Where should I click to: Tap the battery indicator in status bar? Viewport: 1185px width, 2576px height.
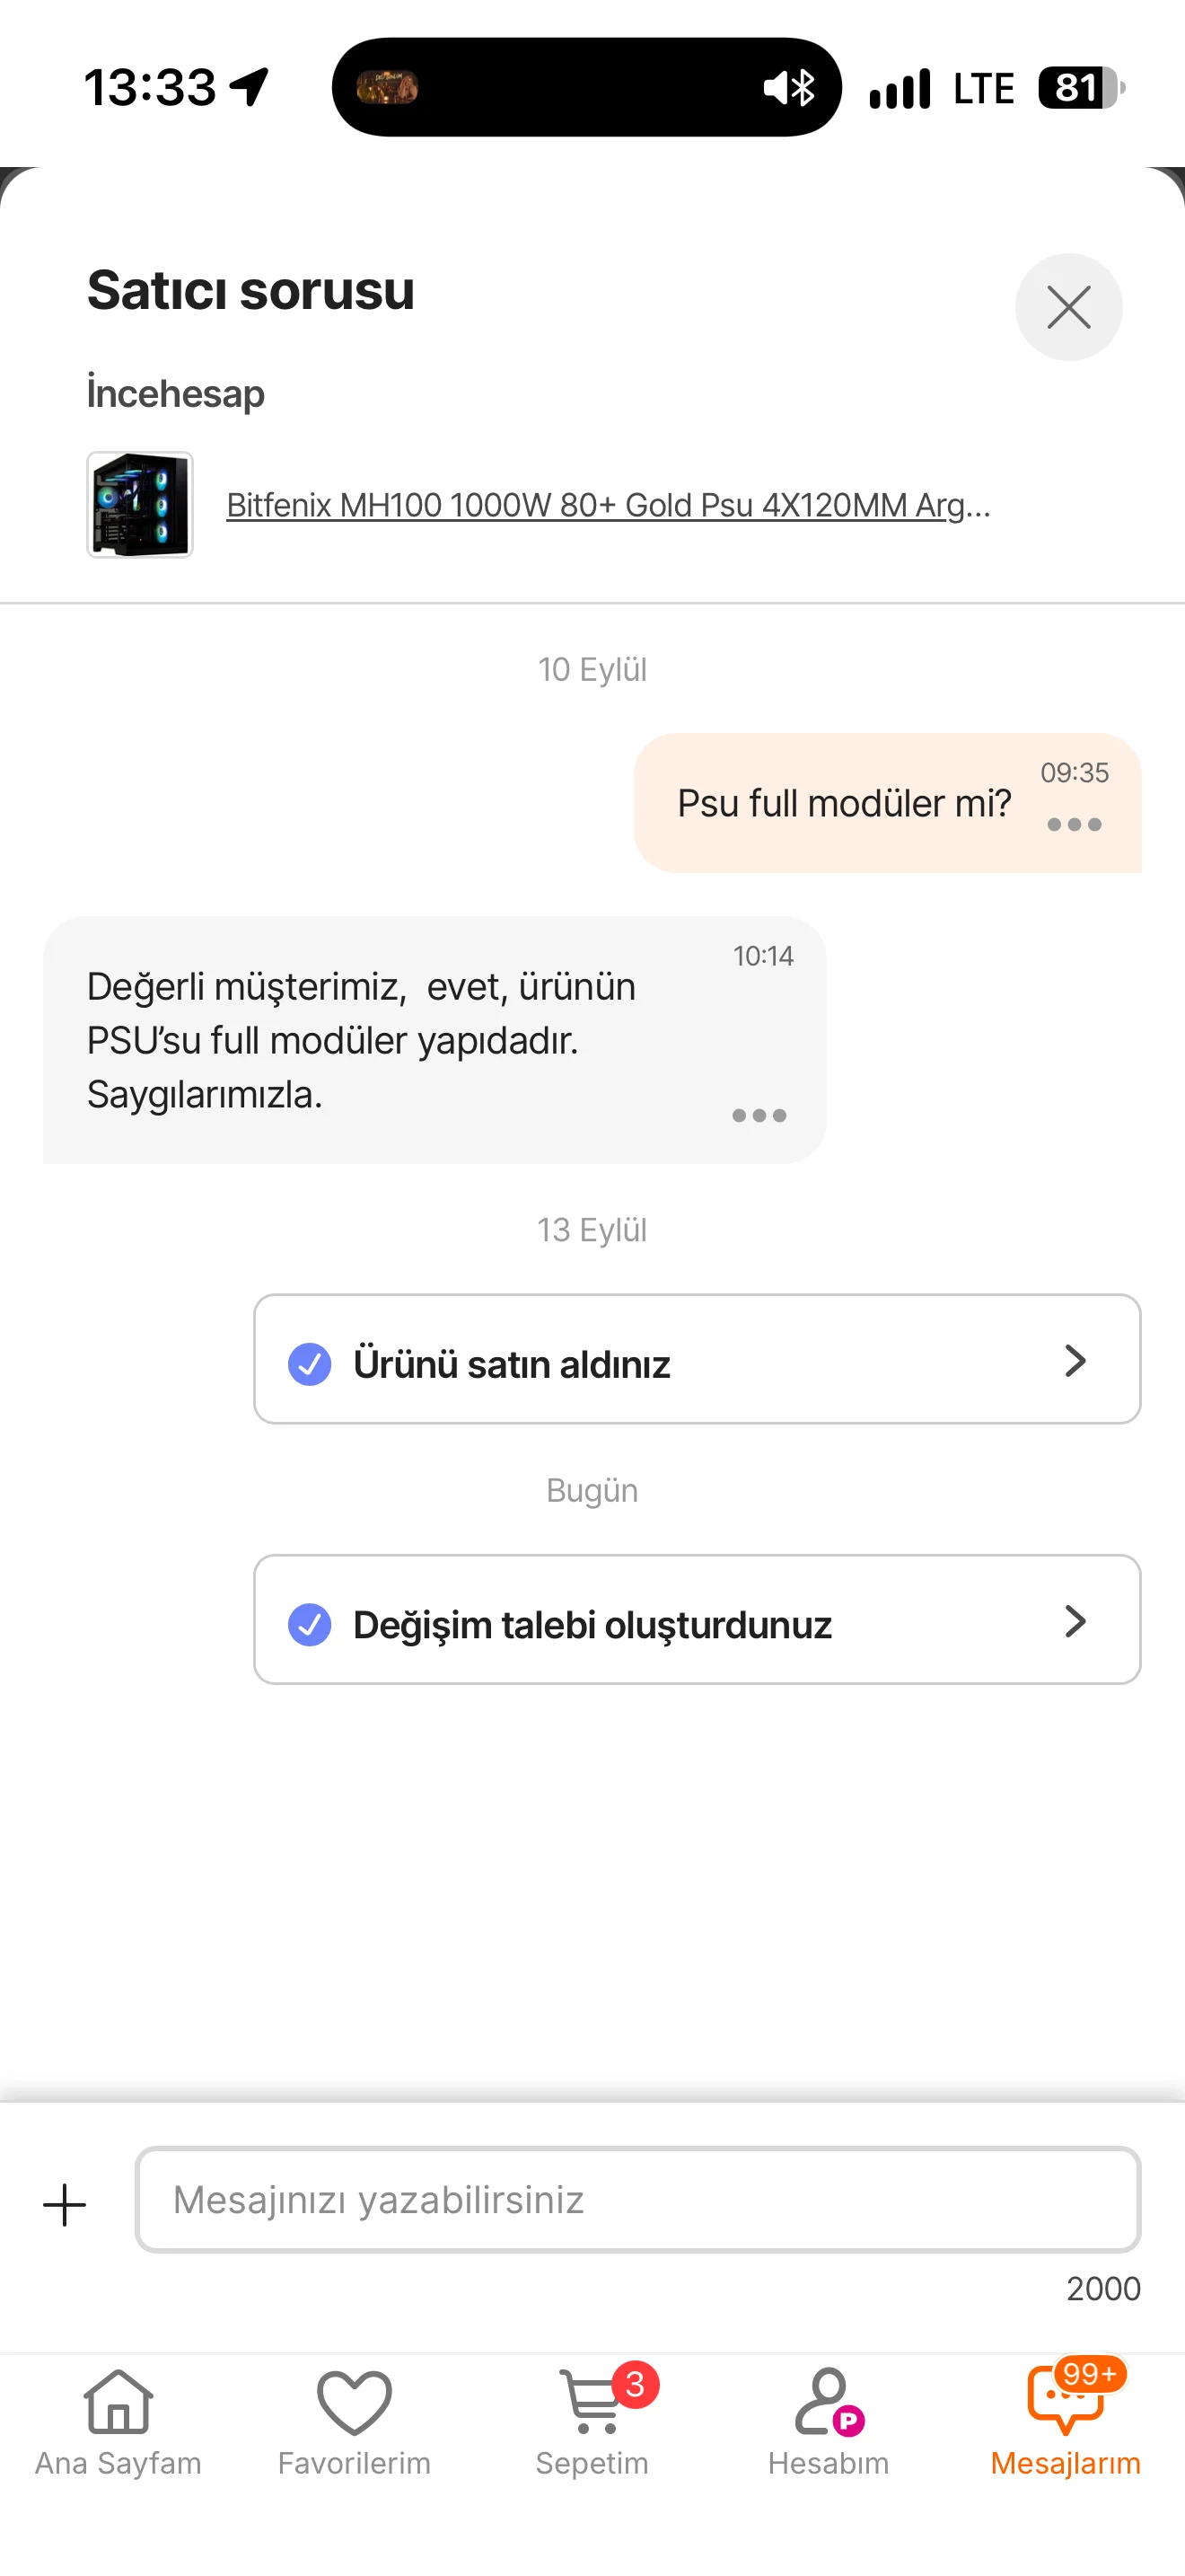(1082, 88)
